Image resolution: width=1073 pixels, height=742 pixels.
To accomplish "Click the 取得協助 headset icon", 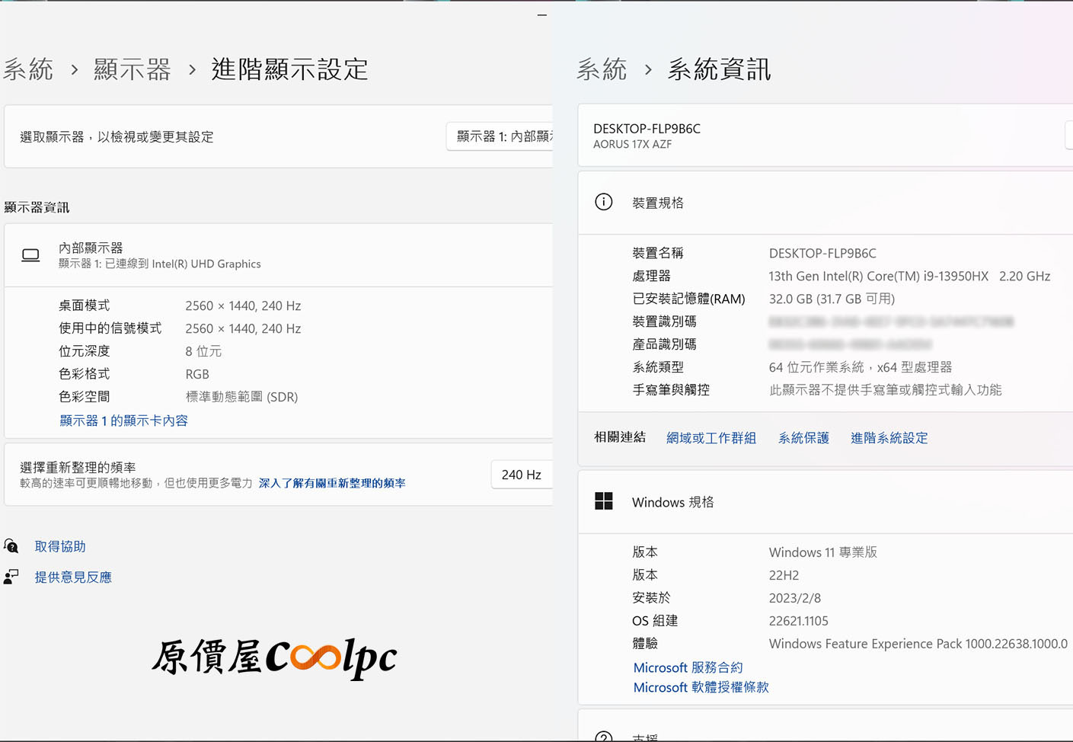I will click(x=11, y=545).
